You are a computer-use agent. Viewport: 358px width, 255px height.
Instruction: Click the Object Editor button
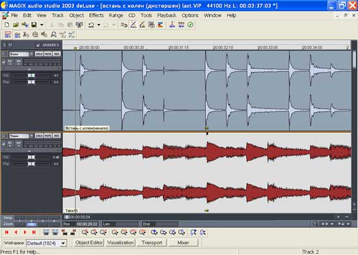[89, 243]
